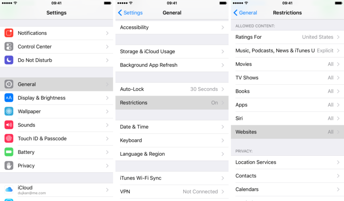Tap the Do Not Disturb moon icon
Screen dimensions: 344x201
(9, 60)
